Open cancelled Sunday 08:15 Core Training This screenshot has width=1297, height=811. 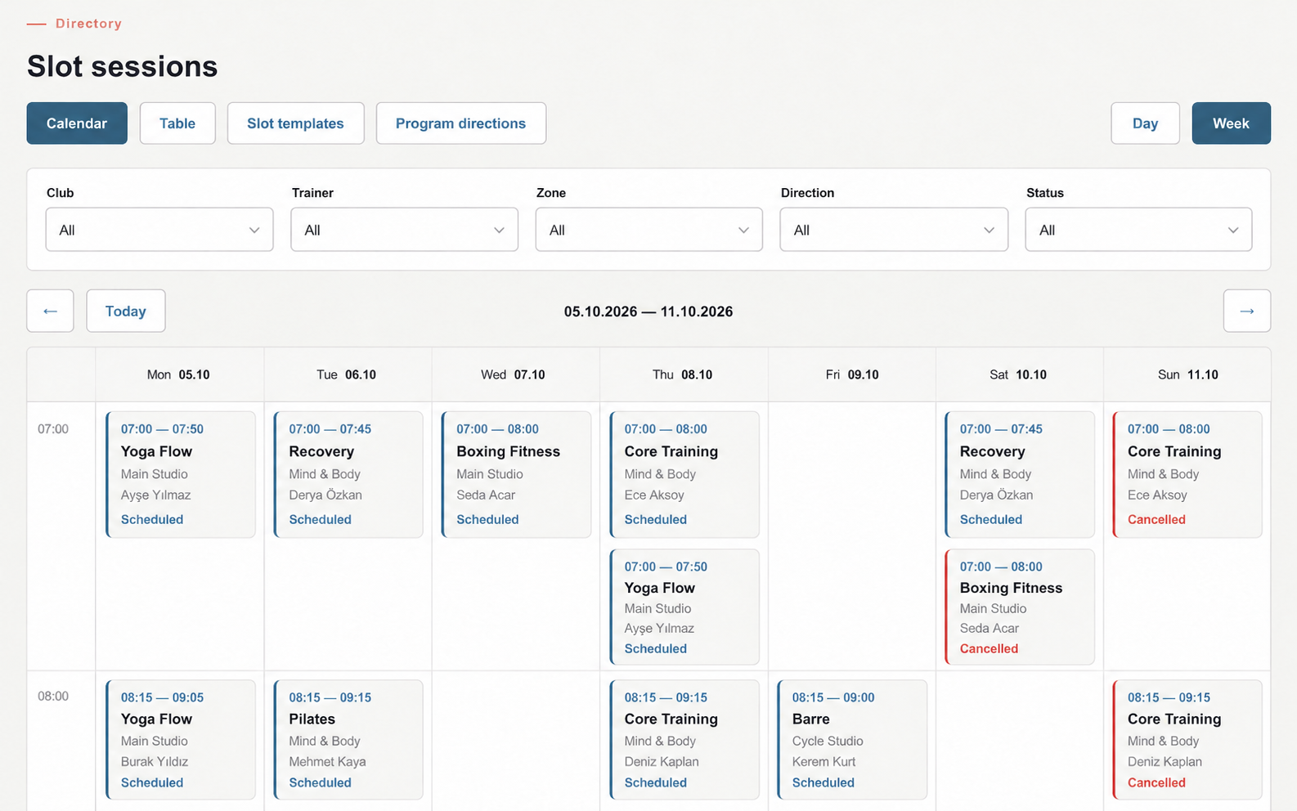(x=1187, y=739)
